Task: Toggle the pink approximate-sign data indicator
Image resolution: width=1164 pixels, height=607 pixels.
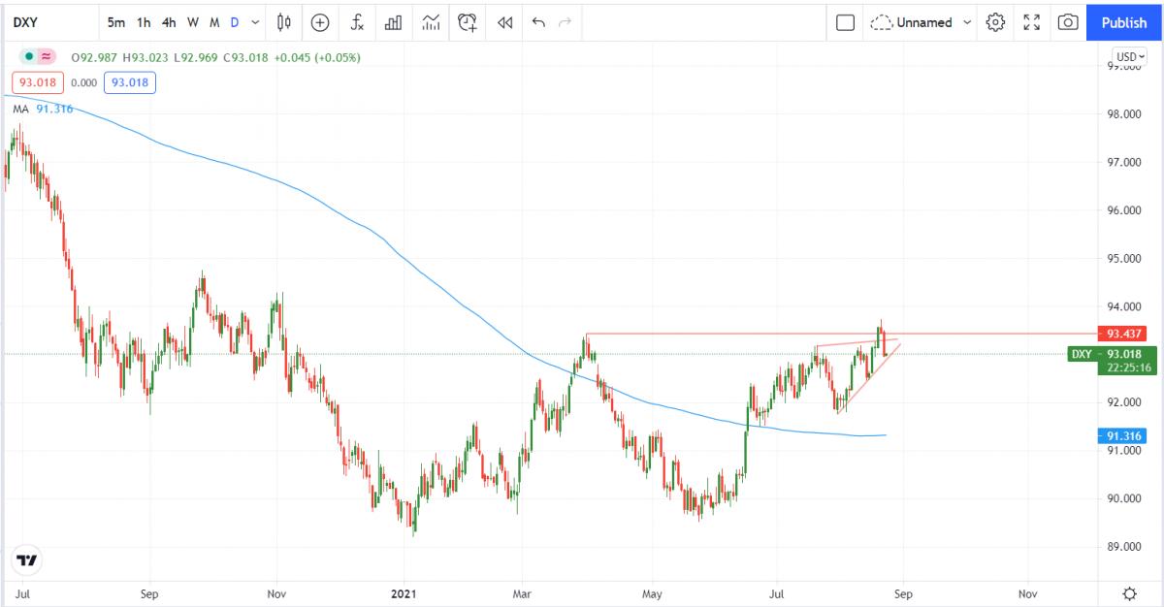Action: coord(46,57)
